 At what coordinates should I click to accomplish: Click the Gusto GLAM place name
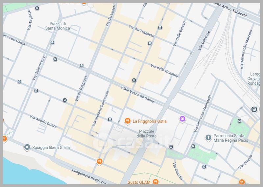[139, 182]
